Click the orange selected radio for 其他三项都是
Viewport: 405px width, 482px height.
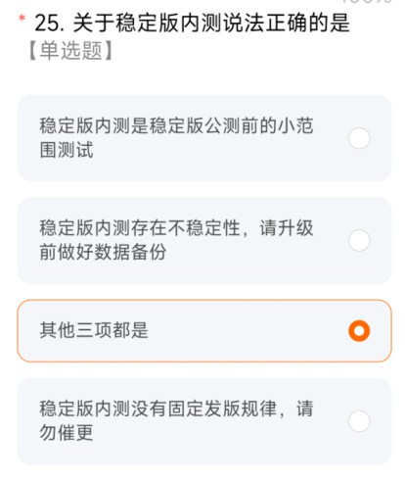[359, 331]
